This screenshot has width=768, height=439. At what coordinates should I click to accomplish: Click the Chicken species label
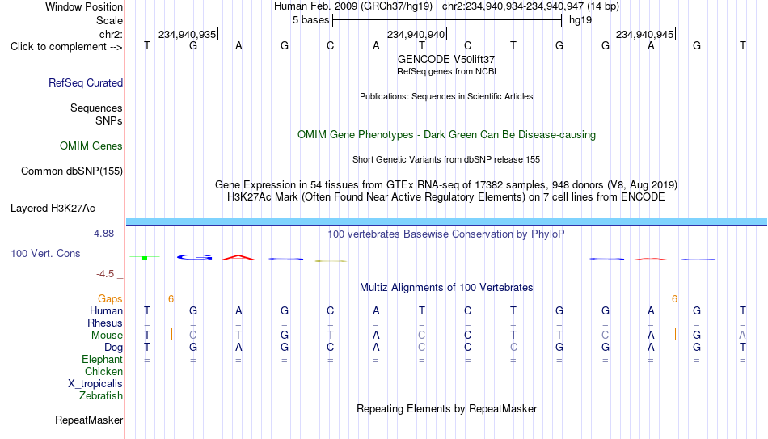(x=103, y=371)
